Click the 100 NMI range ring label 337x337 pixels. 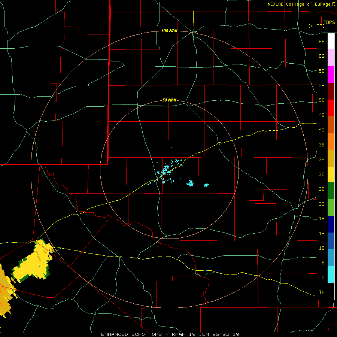169,31
